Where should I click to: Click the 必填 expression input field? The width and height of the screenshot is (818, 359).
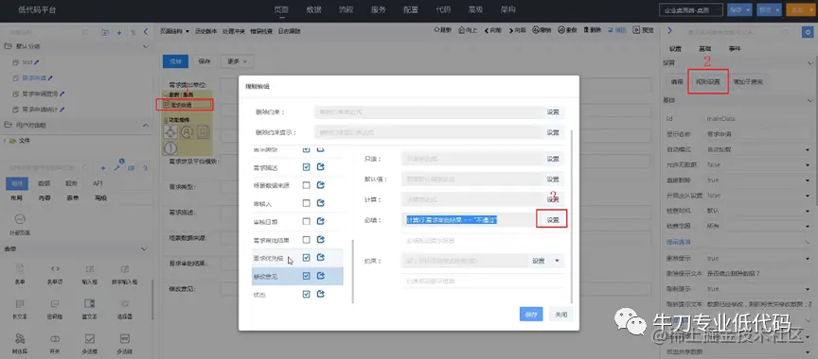468,220
